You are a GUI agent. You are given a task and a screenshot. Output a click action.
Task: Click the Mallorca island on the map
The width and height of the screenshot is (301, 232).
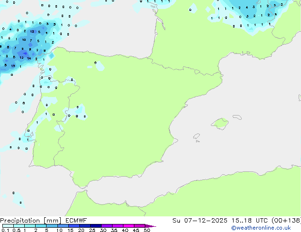(220, 124)
